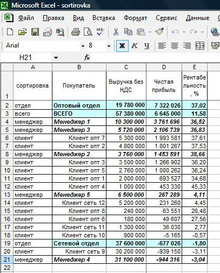Screen dimensions: 220x273
Task: Open a file with the Open folder icon
Action: click(23, 32)
